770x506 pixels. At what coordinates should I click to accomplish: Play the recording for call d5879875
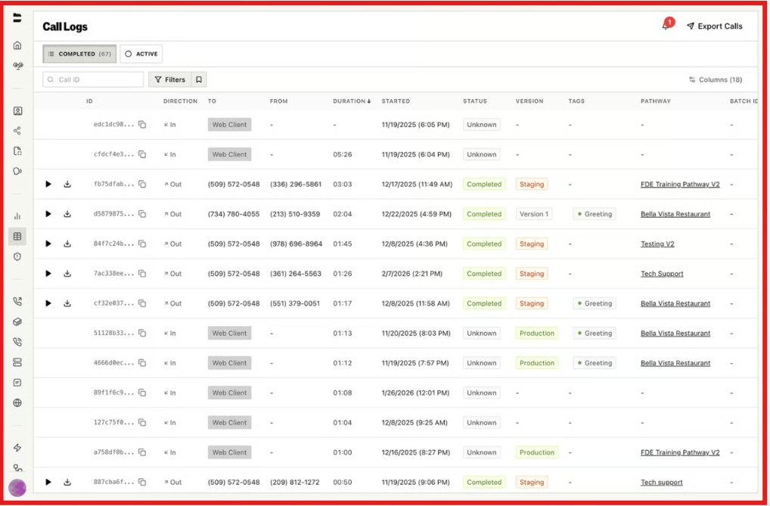[48, 214]
